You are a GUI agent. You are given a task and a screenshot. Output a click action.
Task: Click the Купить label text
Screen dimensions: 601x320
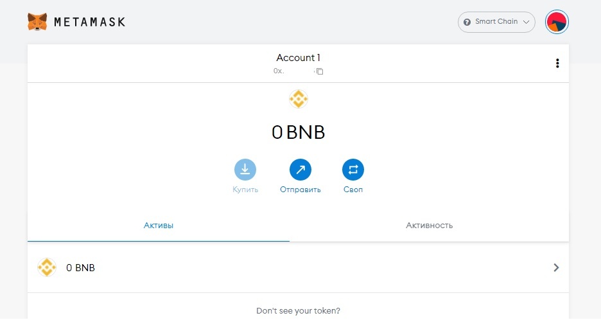(x=245, y=190)
